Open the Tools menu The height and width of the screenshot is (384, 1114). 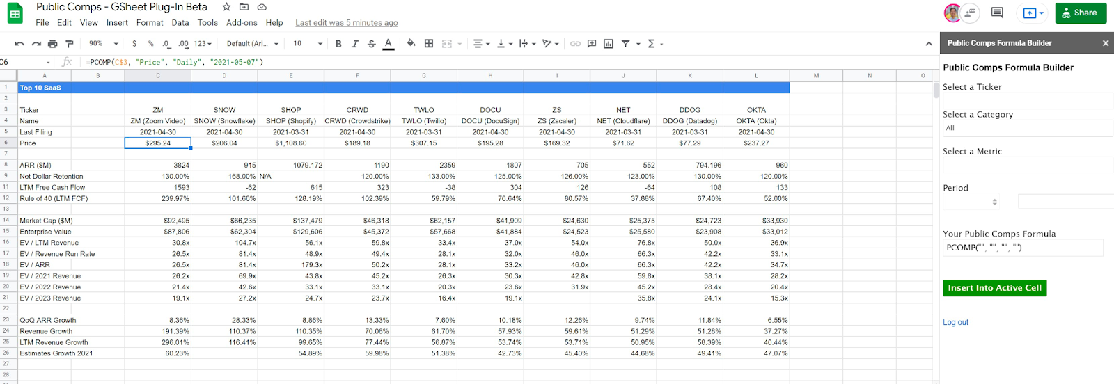(x=207, y=22)
